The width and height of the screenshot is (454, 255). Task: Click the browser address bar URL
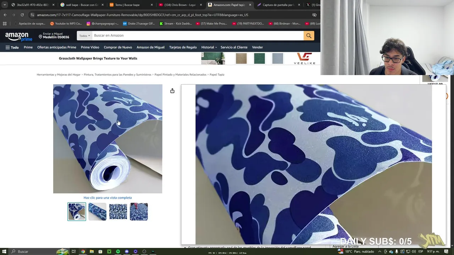143,15
